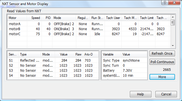
Task: Click the Sync Type variable row
Action: pos(124,60)
